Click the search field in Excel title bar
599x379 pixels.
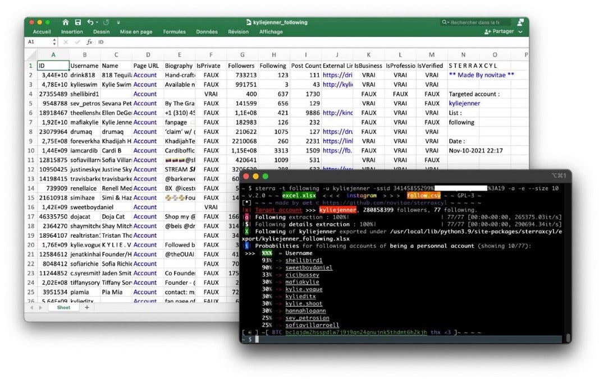[475, 22]
